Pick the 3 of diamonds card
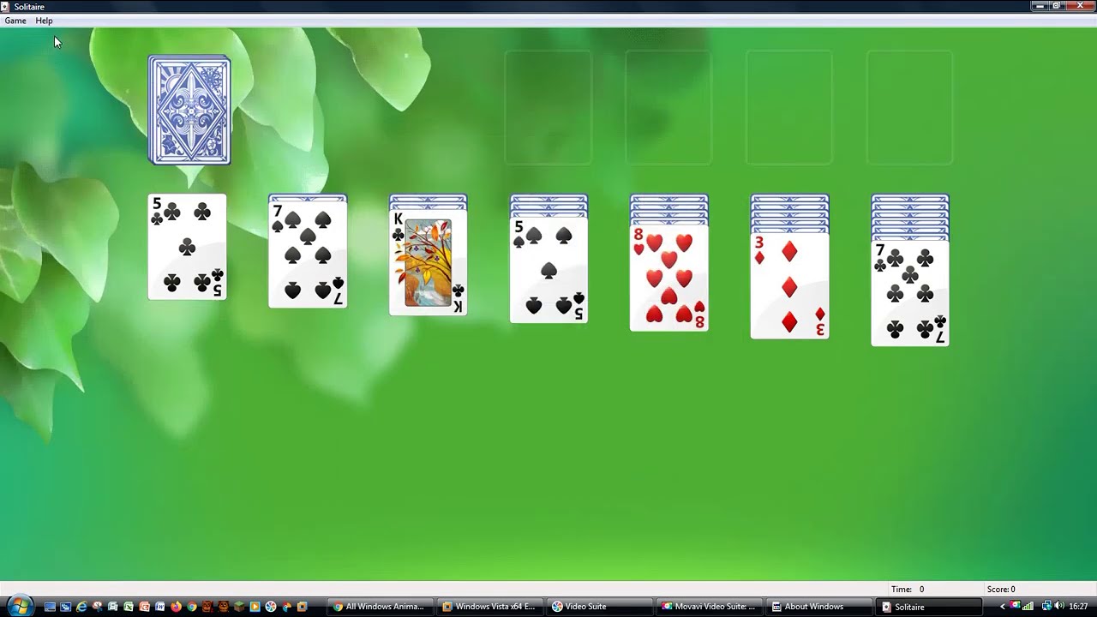This screenshot has height=617, width=1097. 789,286
